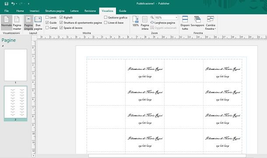Screen dimensions: 267x158
Task: Select page 2 thumbnail
Action: coord(15,102)
